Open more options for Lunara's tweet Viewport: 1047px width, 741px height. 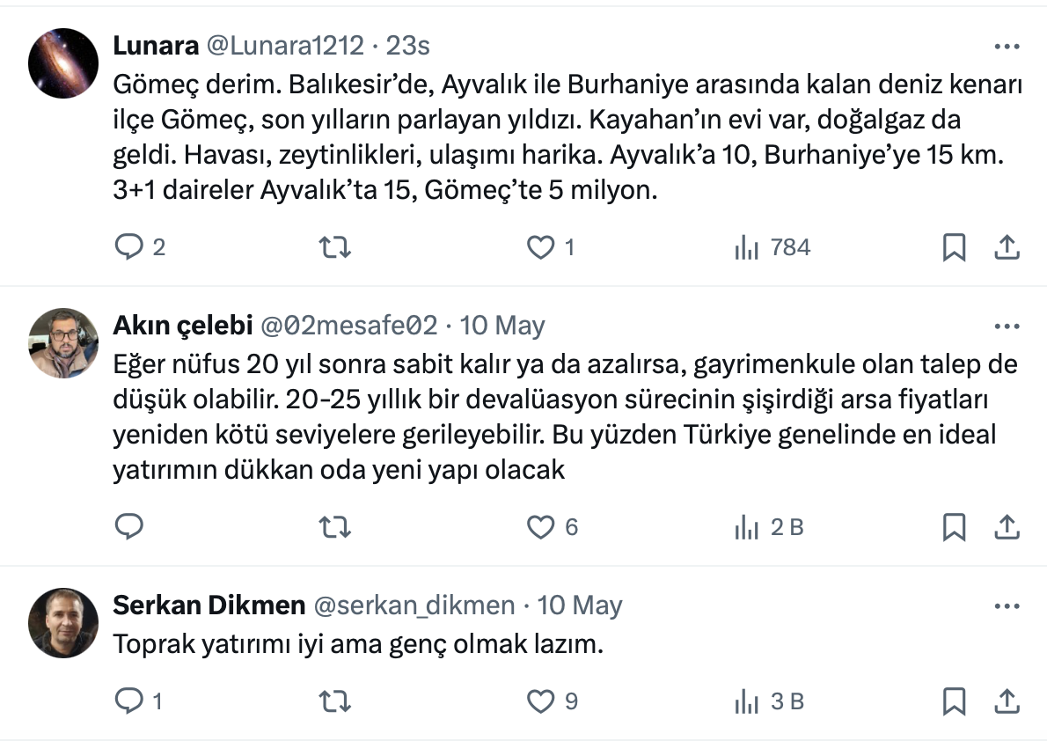point(1007,47)
